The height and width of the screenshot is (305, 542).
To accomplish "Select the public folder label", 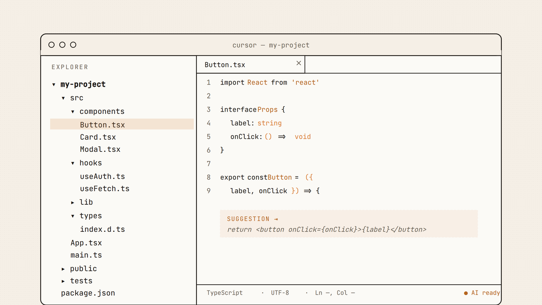I will (x=84, y=268).
